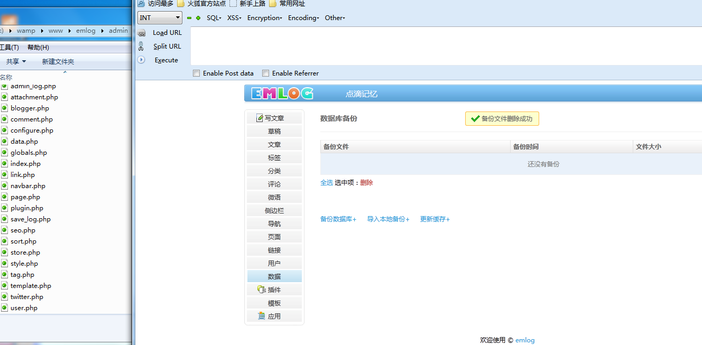Click the admin folder in Explorer breadcrumb

point(118,31)
